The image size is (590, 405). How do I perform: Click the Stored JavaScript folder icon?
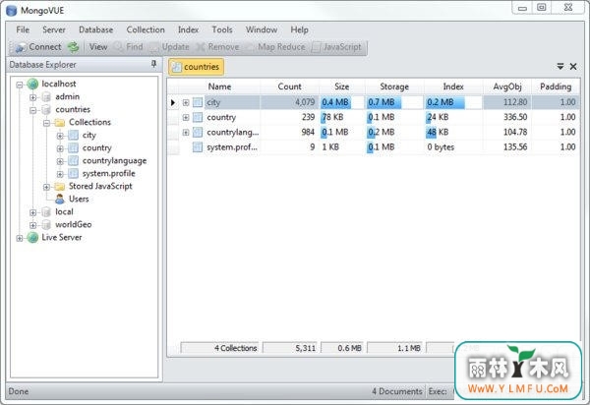[x=59, y=187]
